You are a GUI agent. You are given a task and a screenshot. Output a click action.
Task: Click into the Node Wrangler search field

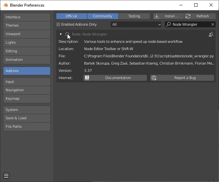coord(190,24)
